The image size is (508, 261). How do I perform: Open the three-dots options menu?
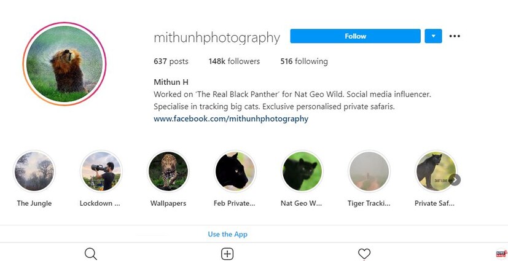(x=455, y=36)
